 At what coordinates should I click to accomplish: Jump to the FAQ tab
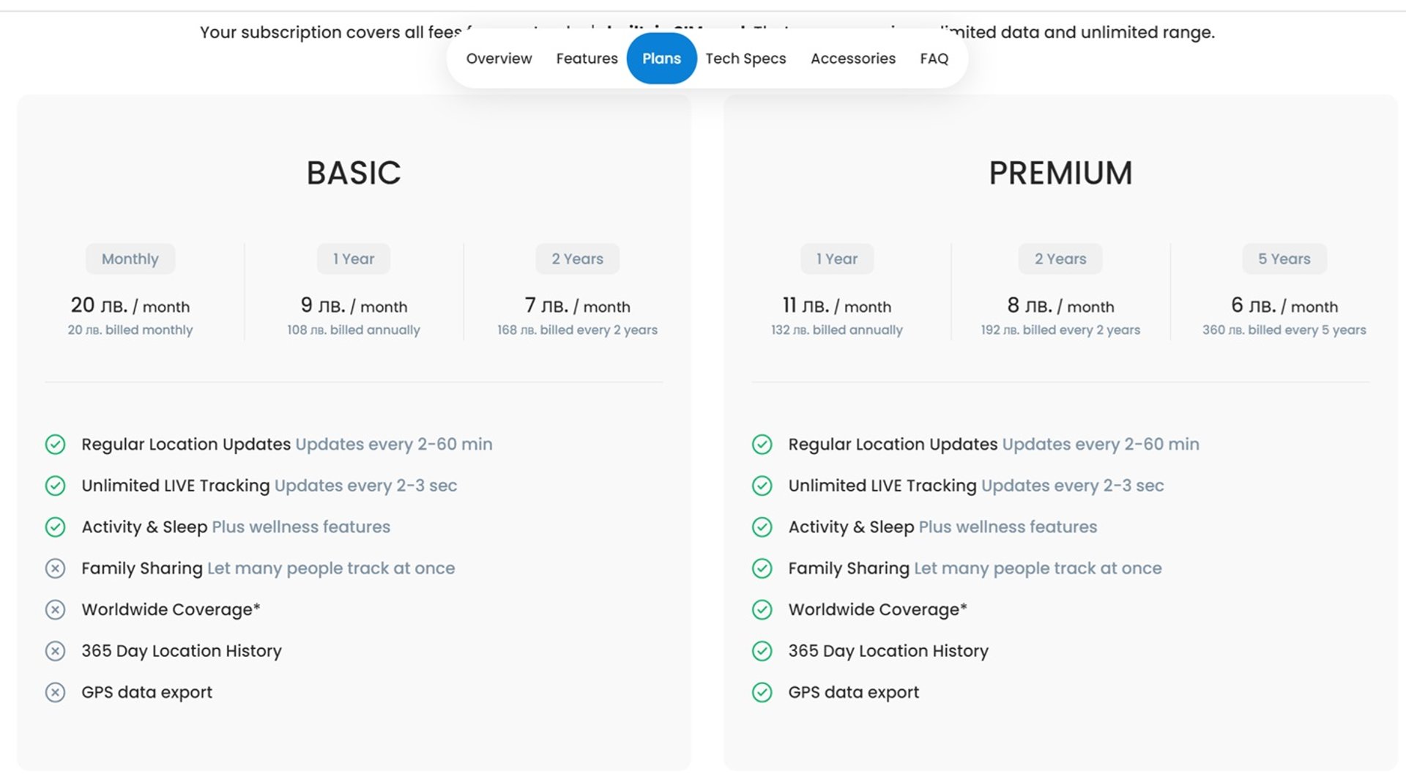pyautogui.click(x=934, y=59)
